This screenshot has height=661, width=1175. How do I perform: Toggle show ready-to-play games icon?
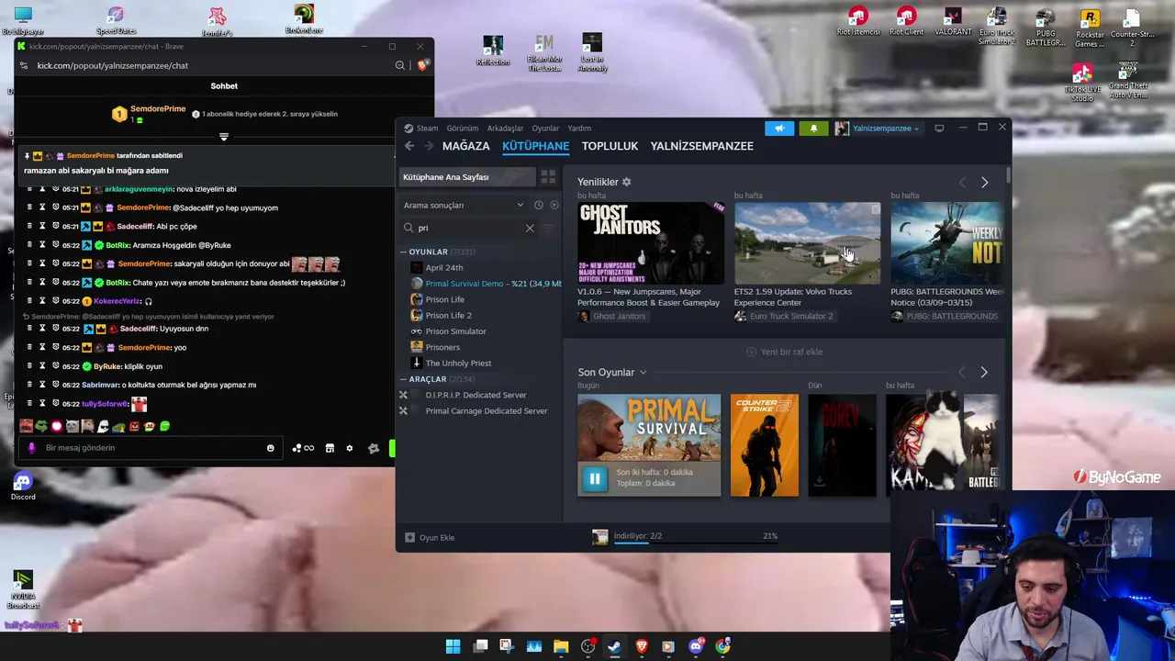(x=554, y=206)
